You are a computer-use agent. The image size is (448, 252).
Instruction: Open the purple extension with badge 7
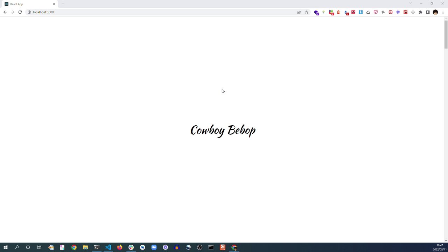tap(316, 12)
